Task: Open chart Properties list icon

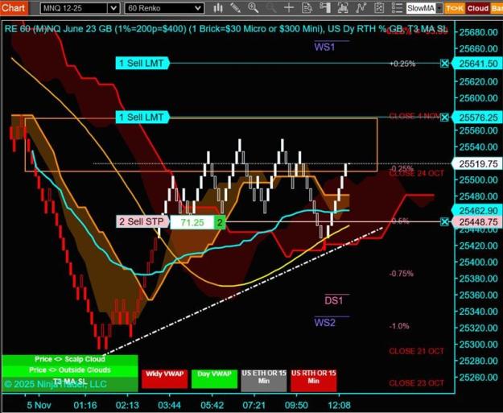Action: (397, 8)
